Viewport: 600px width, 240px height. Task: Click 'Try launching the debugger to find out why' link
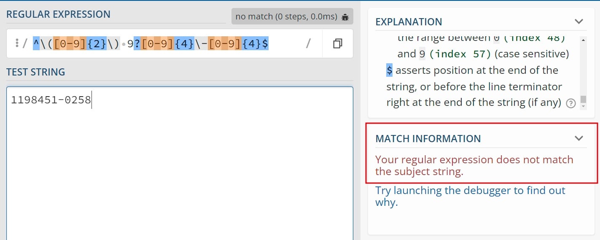point(470,196)
